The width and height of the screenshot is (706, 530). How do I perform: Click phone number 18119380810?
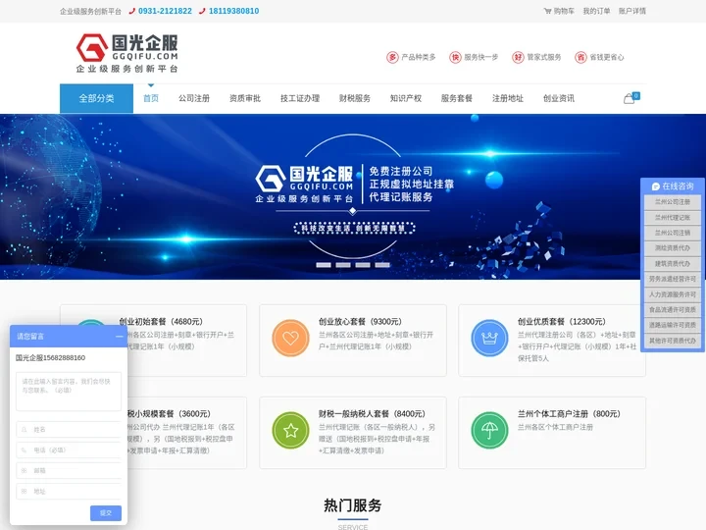point(233,11)
